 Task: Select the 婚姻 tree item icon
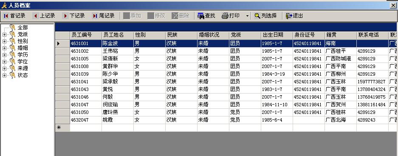[x=12, y=48]
